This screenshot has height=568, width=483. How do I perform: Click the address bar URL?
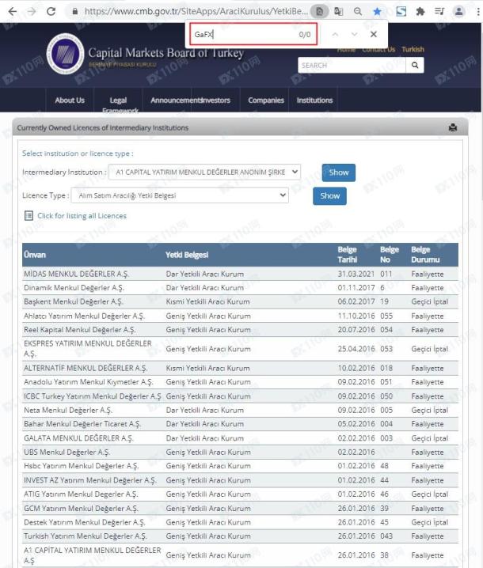(196, 12)
